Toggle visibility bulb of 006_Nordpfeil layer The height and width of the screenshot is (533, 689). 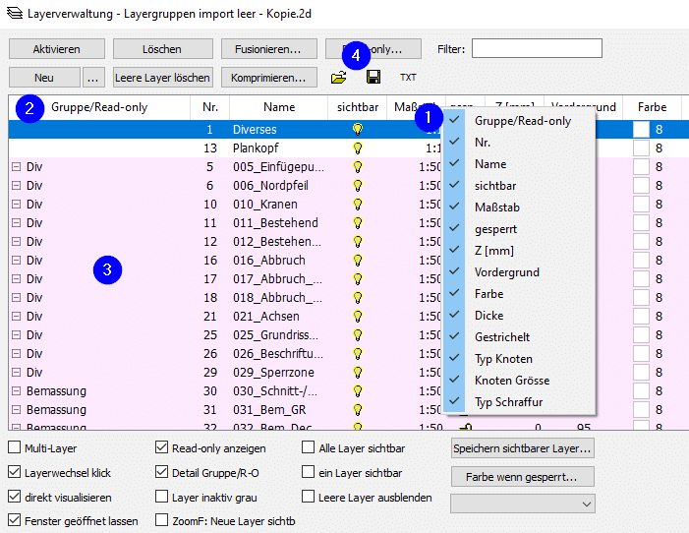tap(358, 186)
